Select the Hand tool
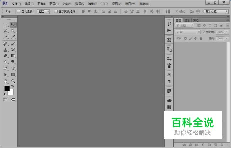 pyautogui.click(x=5, y=81)
